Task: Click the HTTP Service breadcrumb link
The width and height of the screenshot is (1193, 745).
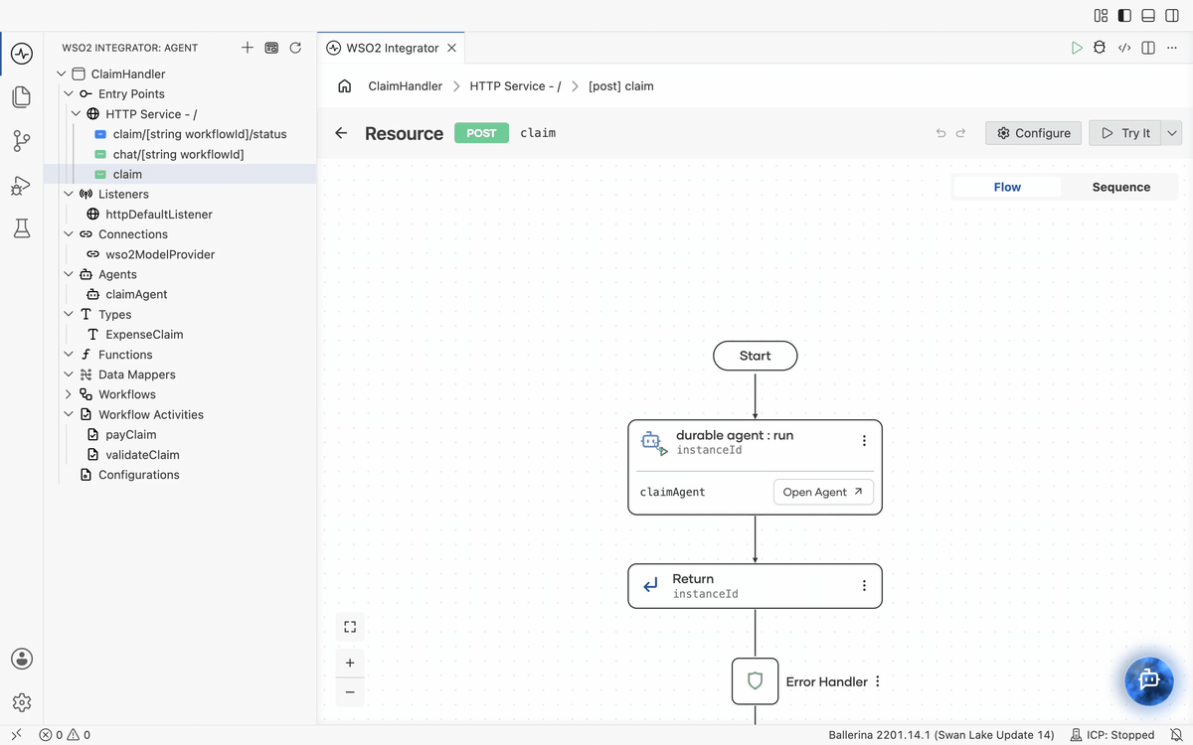Action: [515, 86]
